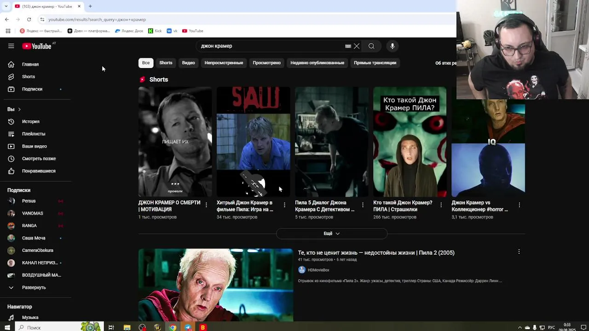Viewport: 589px width, 331px height.
Task: Open options menu for Джон Крамер vs Коллекционер short
Action: [519, 205]
